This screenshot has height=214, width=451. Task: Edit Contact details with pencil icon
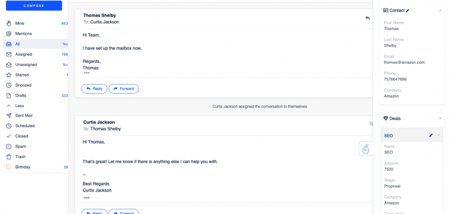point(408,10)
